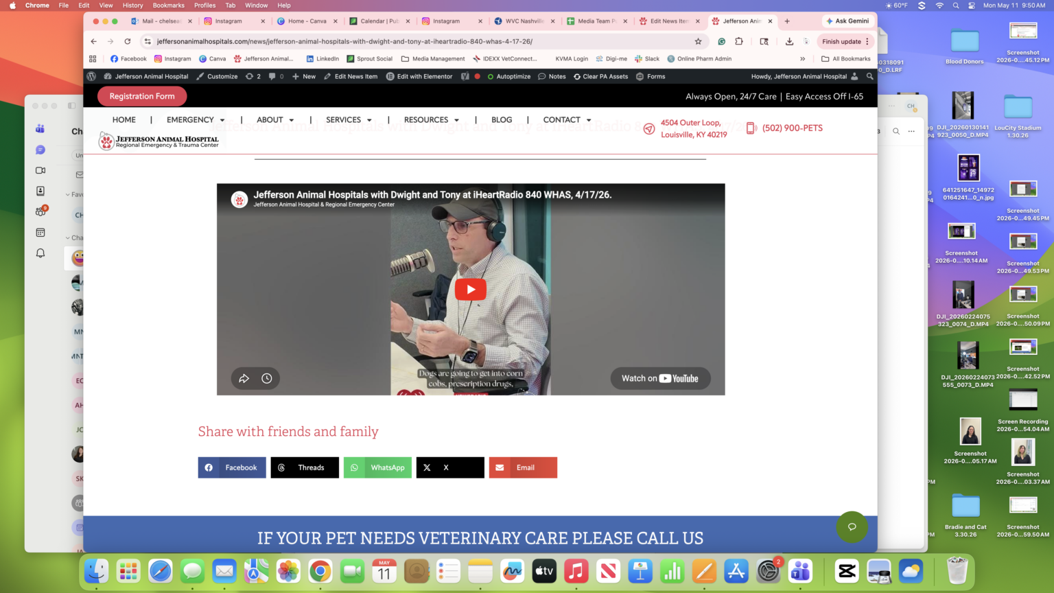Open the Yoast SEO icon in admin bar

(465, 76)
